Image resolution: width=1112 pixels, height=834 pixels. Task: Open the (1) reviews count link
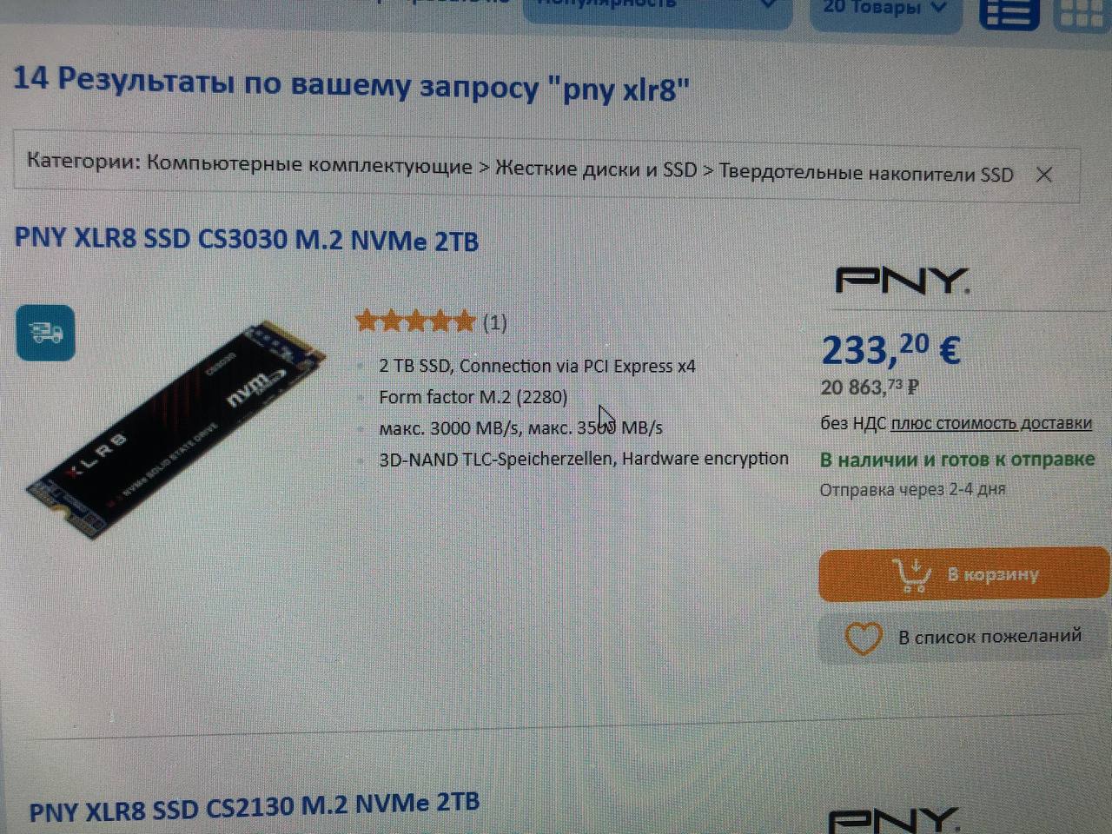tap(494, 322)
